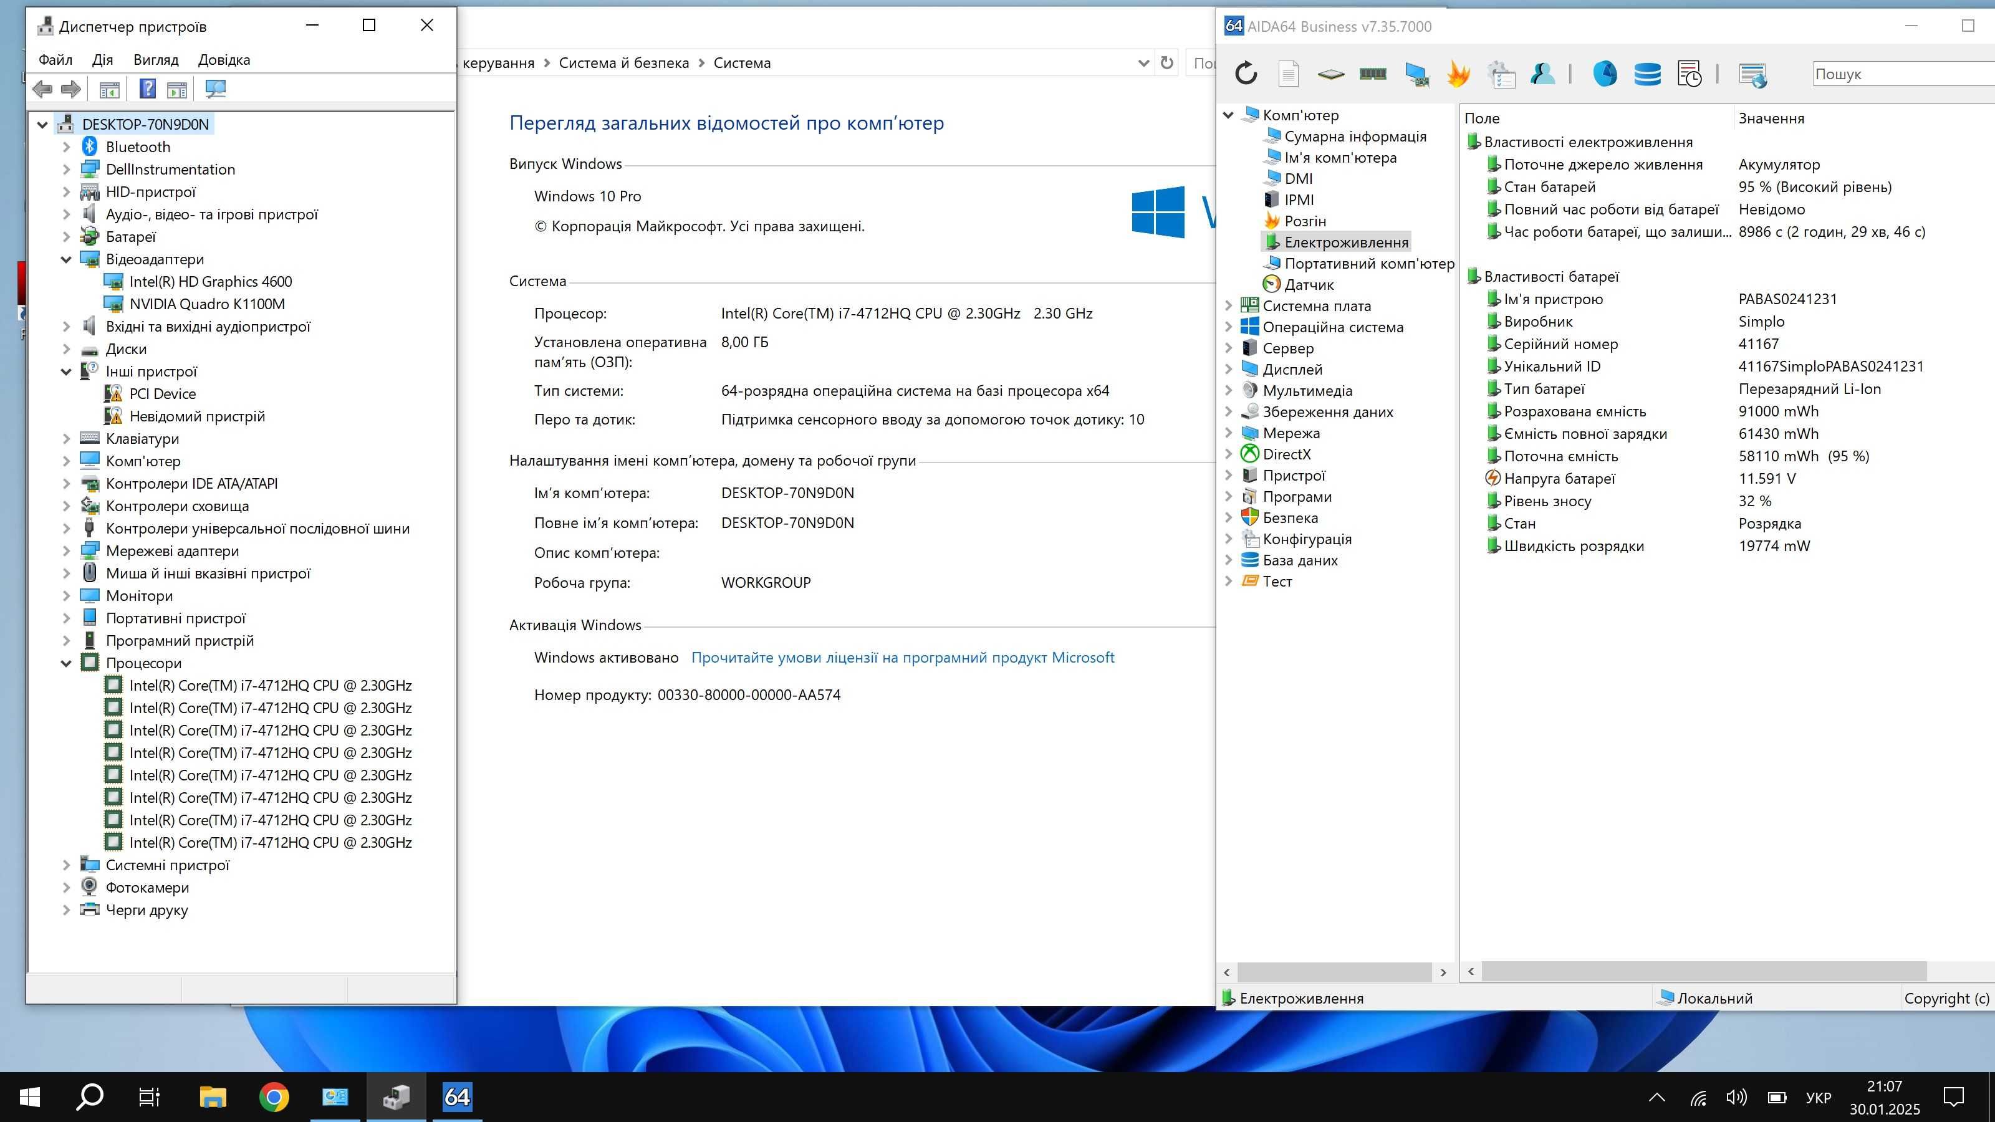Select Датчик in AIDA64 tree
1995x1122 pixels.
(x=1309, y=285)
